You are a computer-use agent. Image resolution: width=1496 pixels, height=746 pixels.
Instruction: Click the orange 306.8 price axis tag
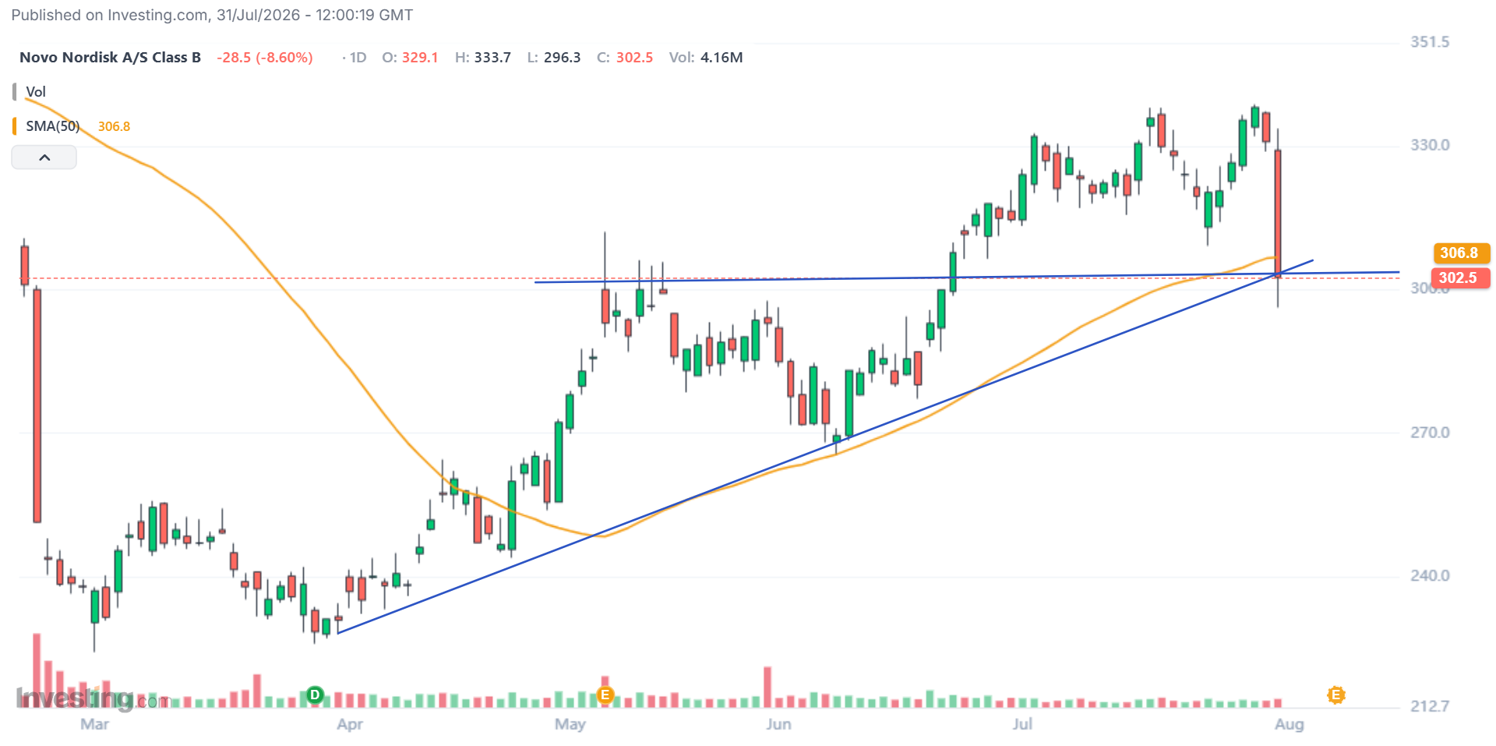1462,253
